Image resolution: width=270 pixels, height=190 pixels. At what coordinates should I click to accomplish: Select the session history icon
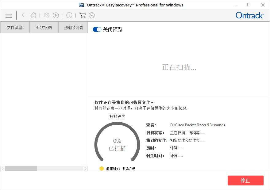click(56, 15)
